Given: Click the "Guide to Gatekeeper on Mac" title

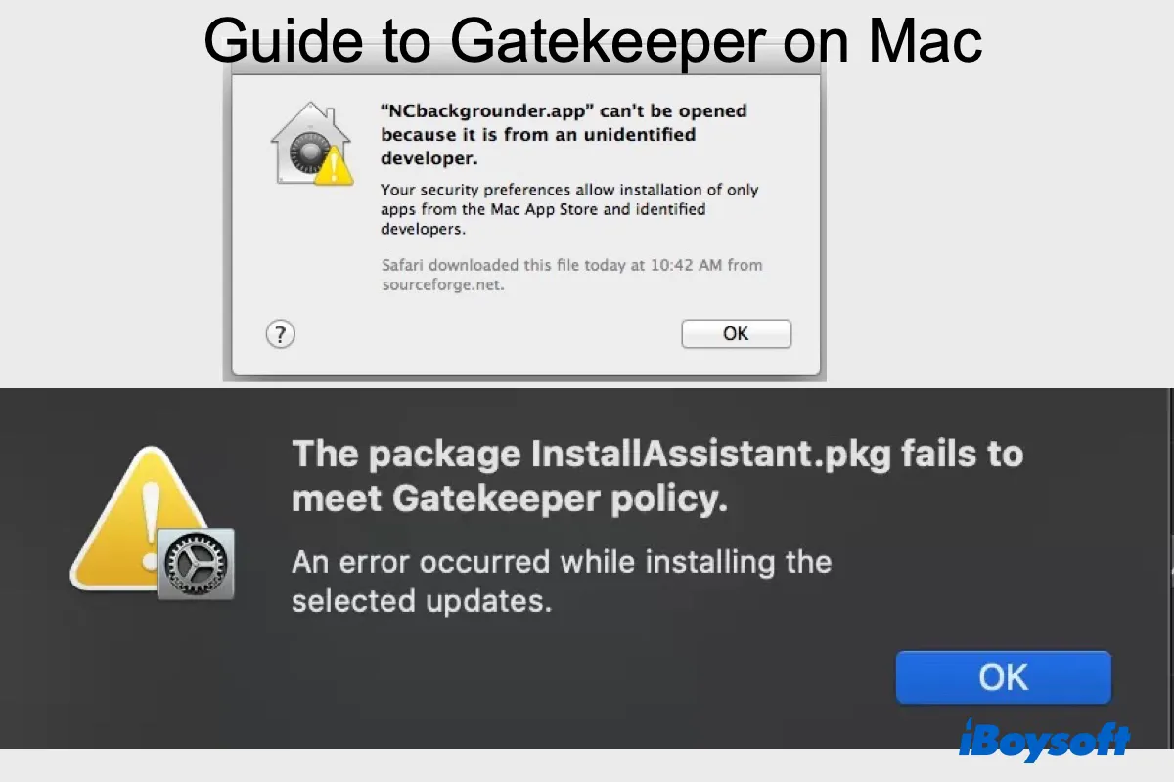Looking at the screenshot, I should [592, 39].
